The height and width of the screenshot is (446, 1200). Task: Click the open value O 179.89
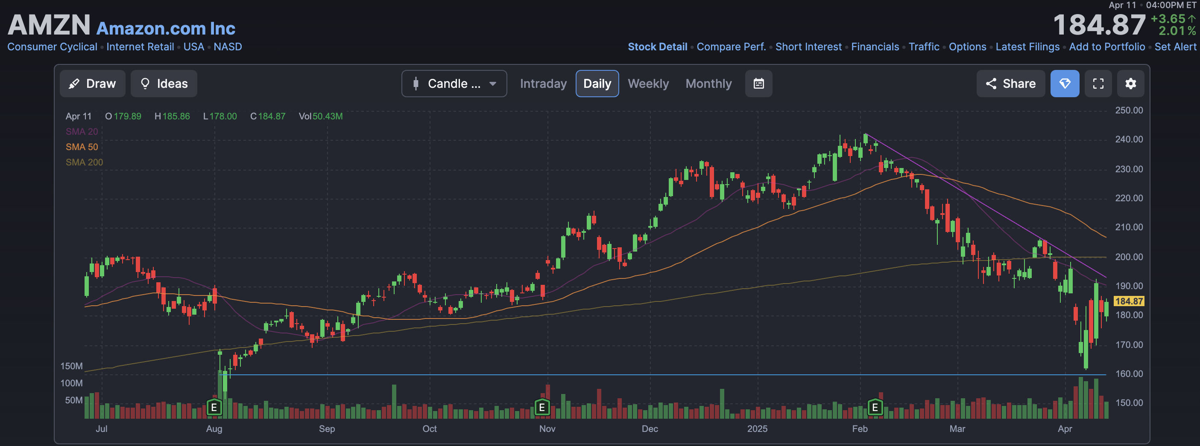point(123,116)
